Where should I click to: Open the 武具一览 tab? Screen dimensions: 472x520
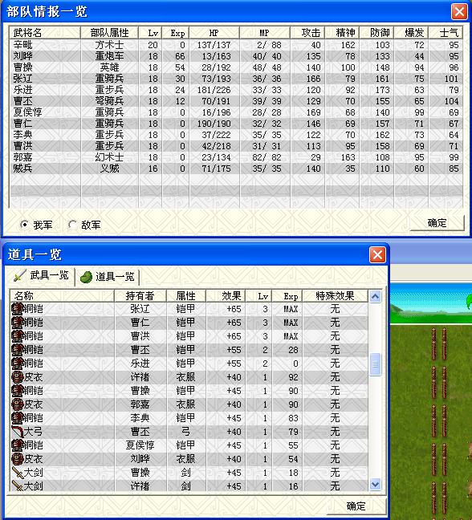click(42, 275)
